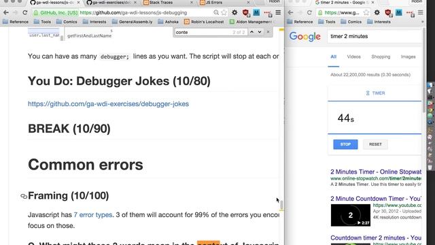This screenshot has width=435, height=245.
Task: Open the Comics bookmarks folder in Google window
Action: coord(351,22)
